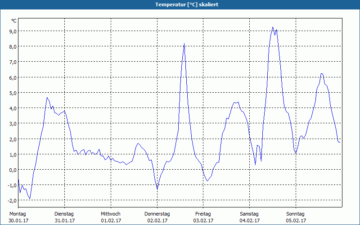Viewport: 360px width, 225px height.
Task: Click the 0,0 axis value
Action: tap(13, 170)
